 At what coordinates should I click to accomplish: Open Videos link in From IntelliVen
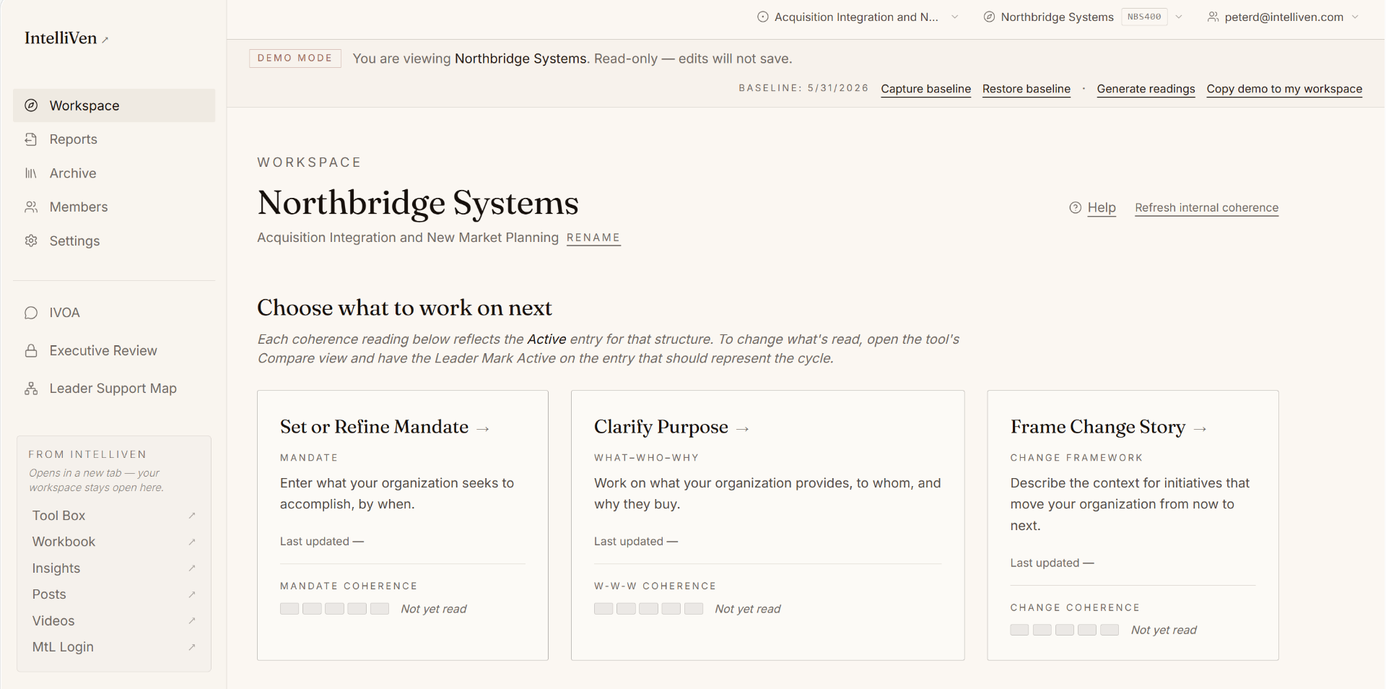[114, 621]
